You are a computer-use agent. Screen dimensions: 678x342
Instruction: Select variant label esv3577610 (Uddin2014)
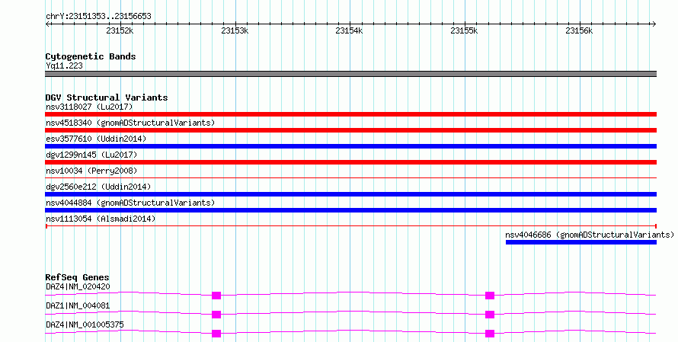(96, 139)
